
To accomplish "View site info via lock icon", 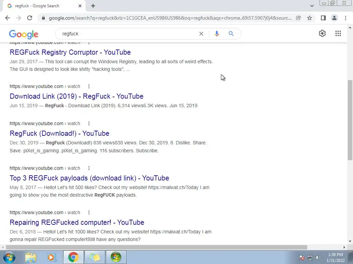I will pos(43,18).
